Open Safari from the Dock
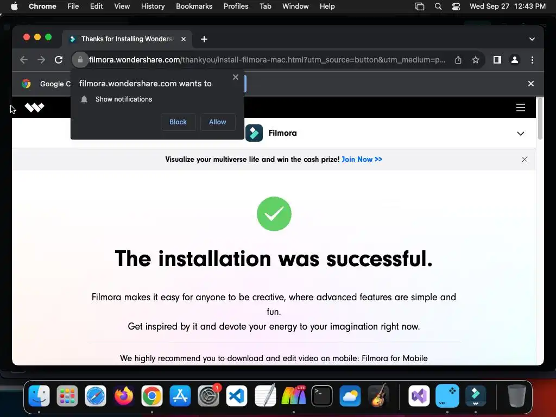 [x=96, y=395]
